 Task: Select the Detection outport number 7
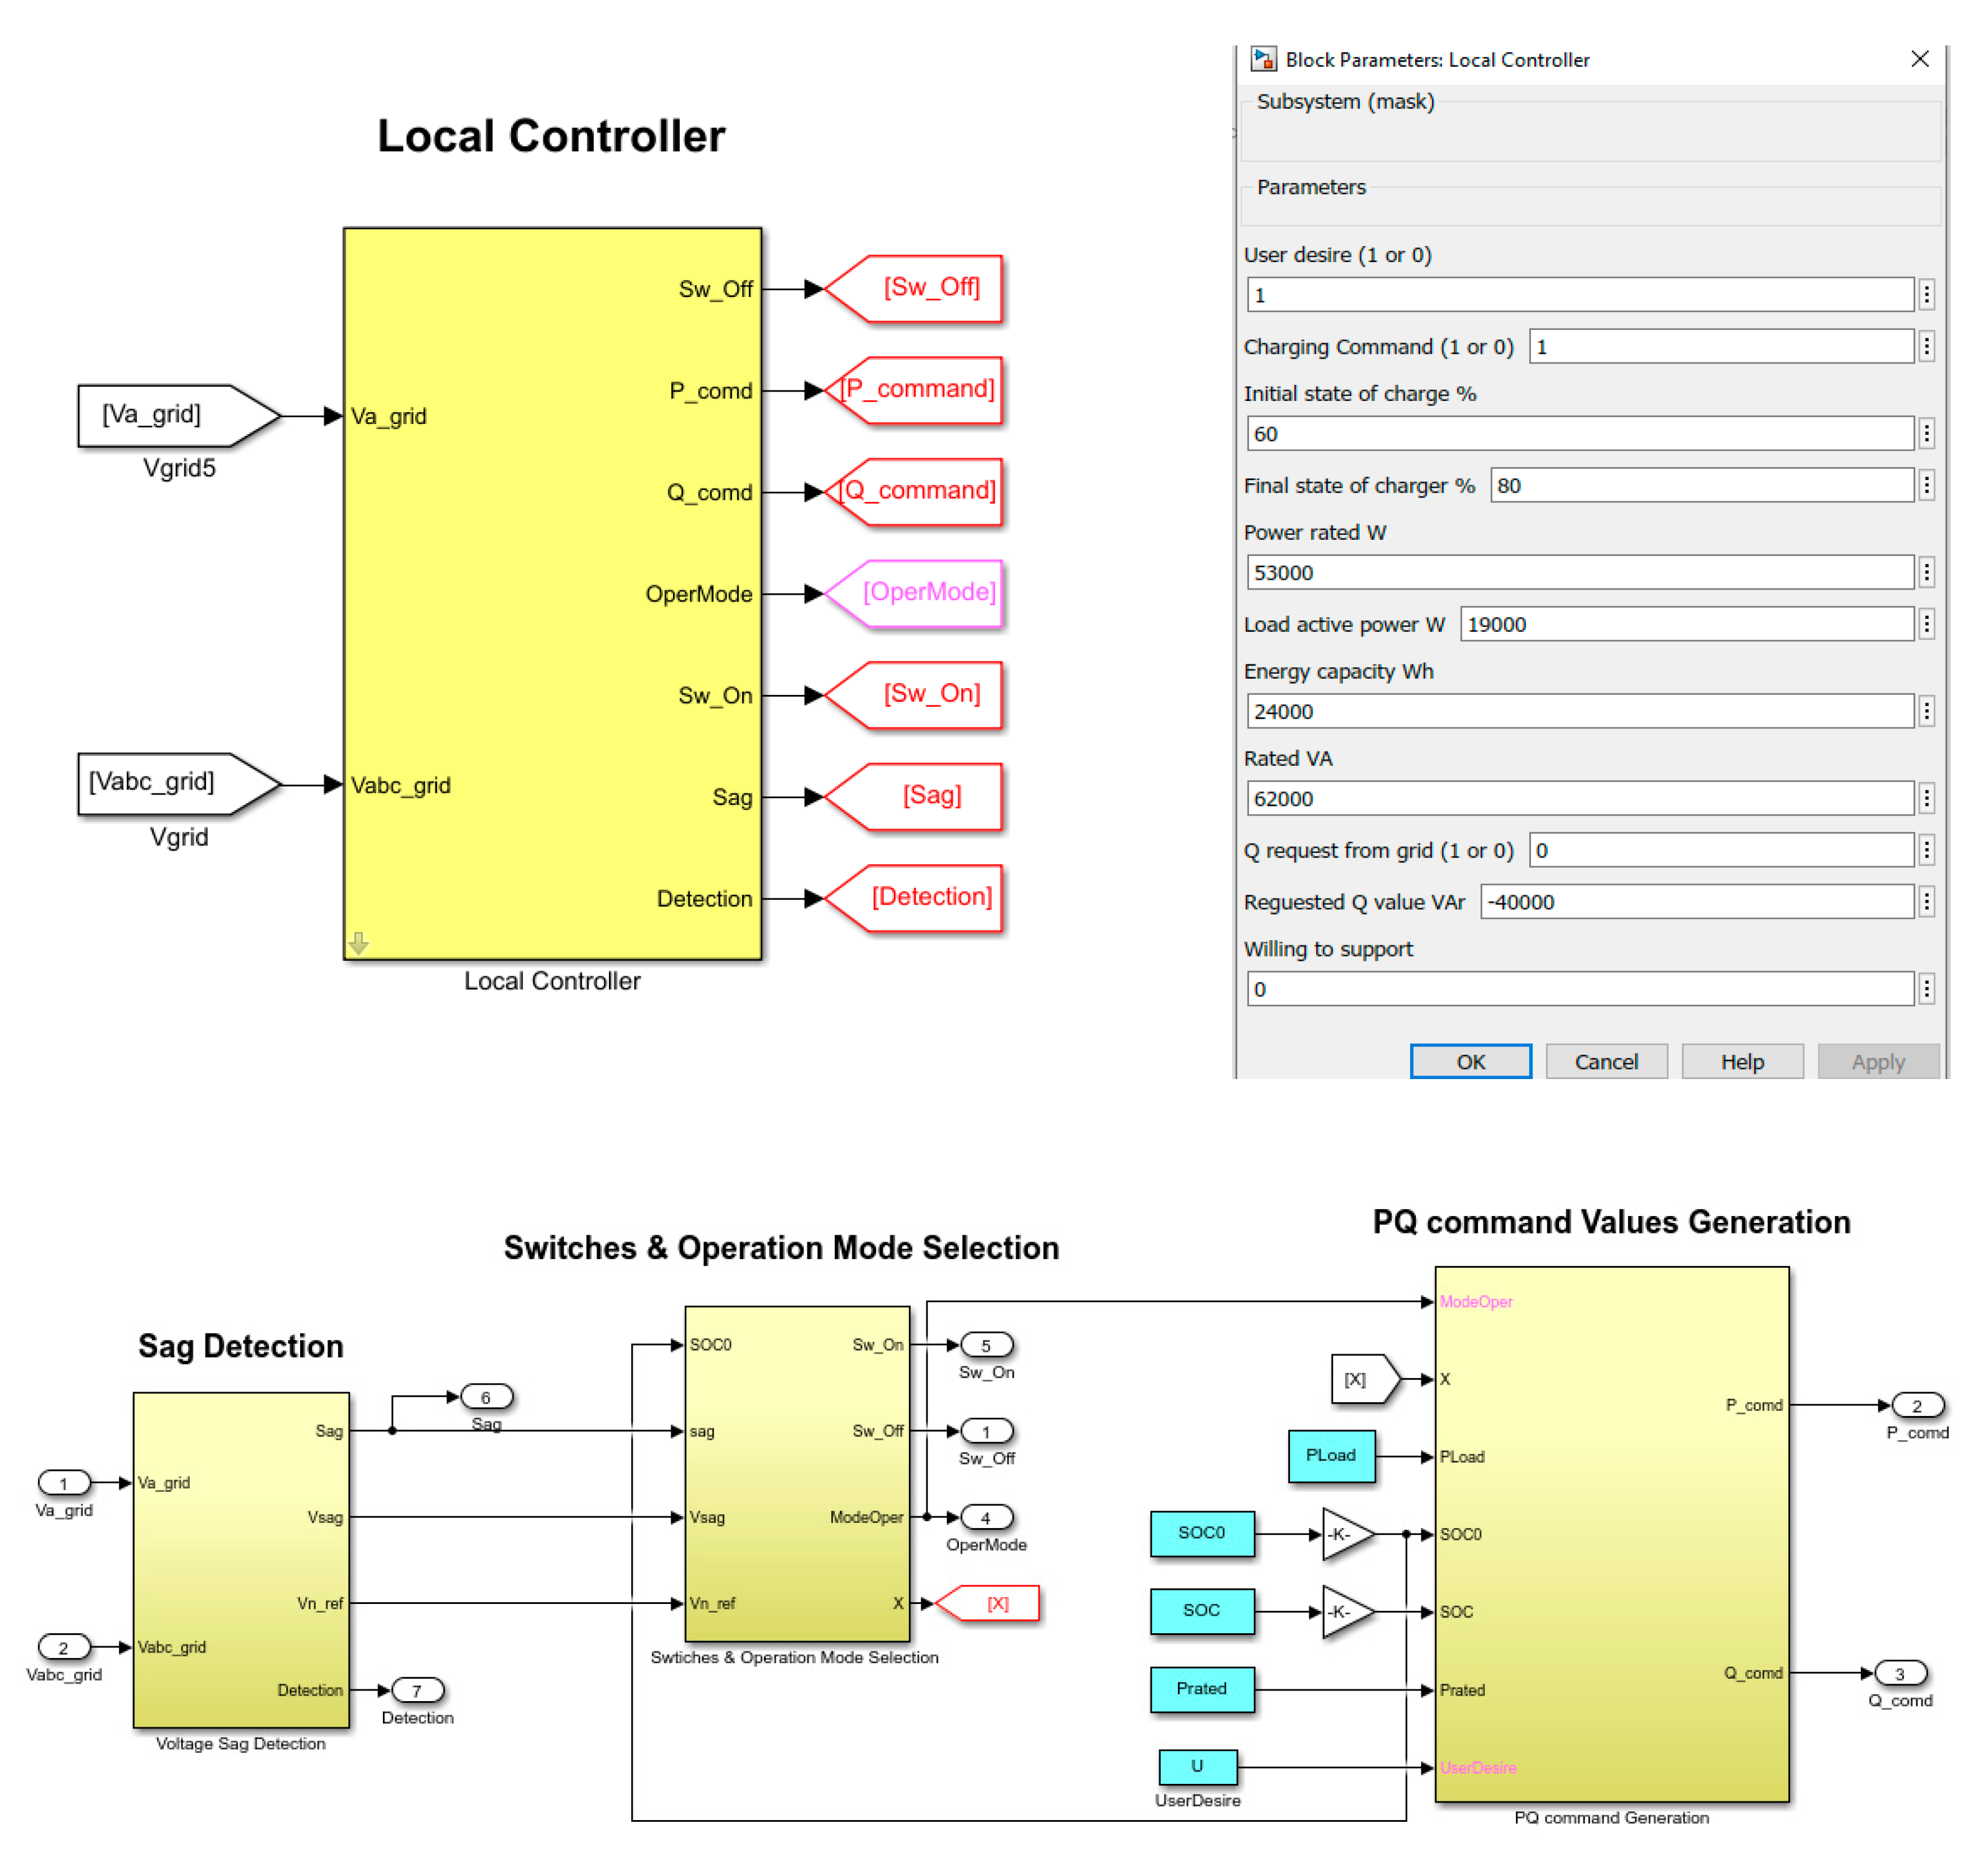point(417,1690)
